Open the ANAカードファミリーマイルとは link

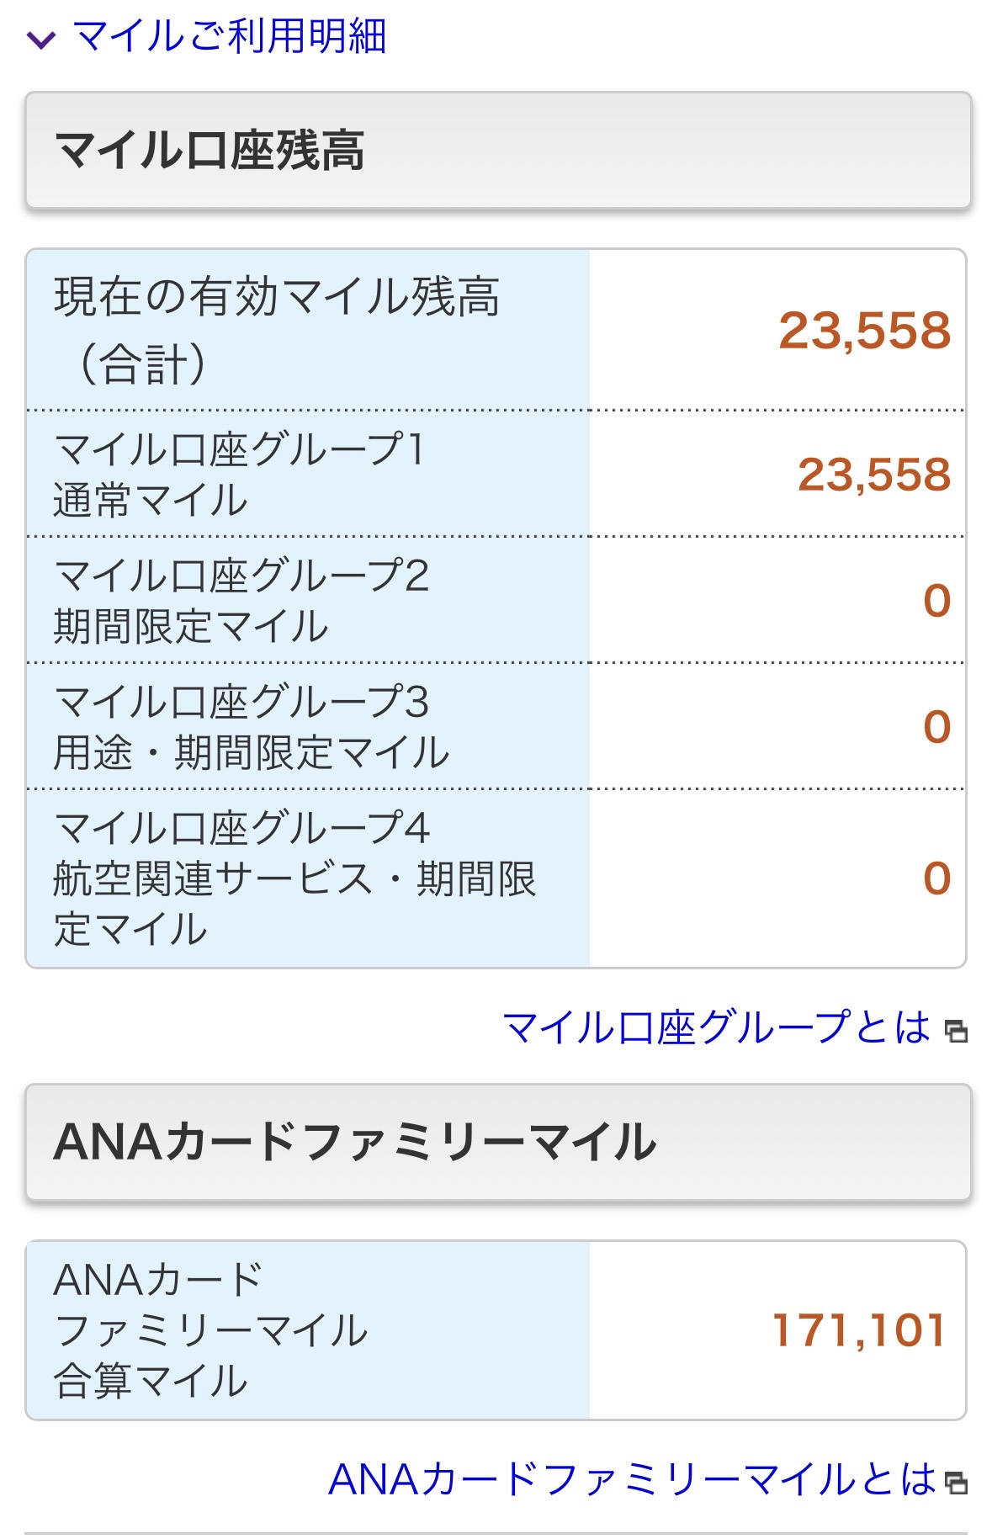631,1479
